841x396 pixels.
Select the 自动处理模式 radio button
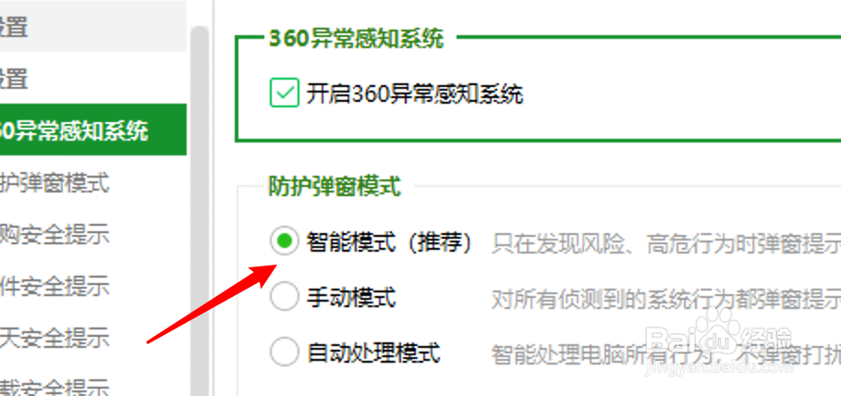(x=284, y=352)
